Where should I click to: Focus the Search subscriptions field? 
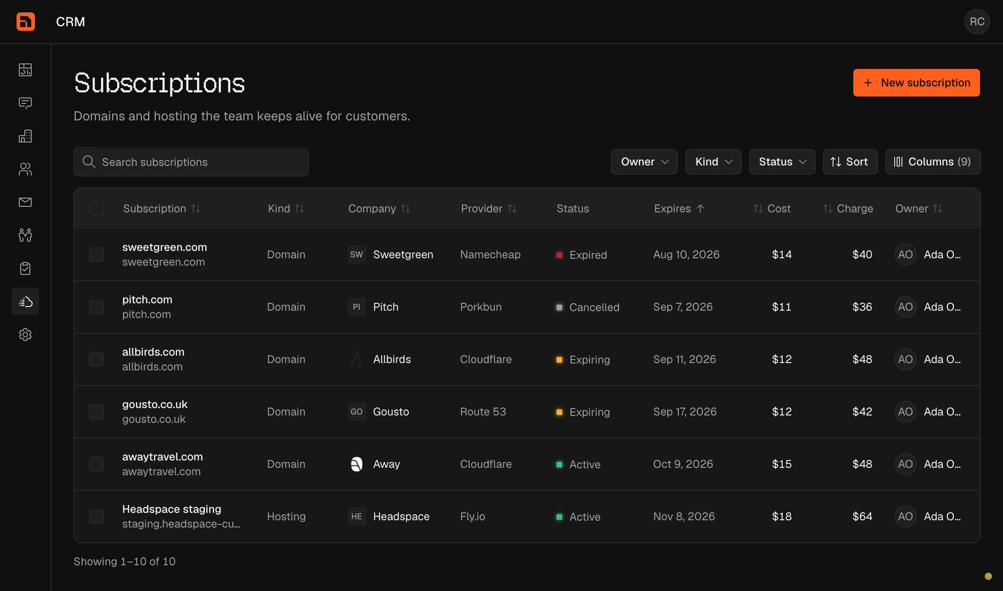tap(191, 162)
